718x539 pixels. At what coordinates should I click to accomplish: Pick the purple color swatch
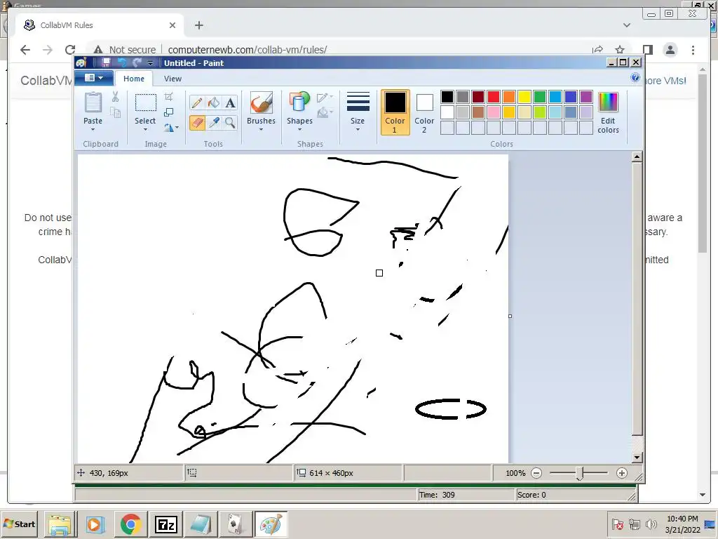coord(586,97)
